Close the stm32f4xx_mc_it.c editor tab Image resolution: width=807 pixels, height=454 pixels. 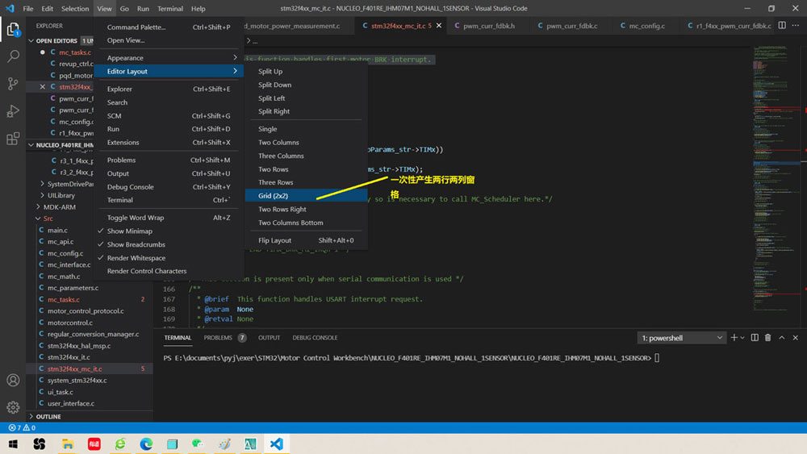click(438, 25)
